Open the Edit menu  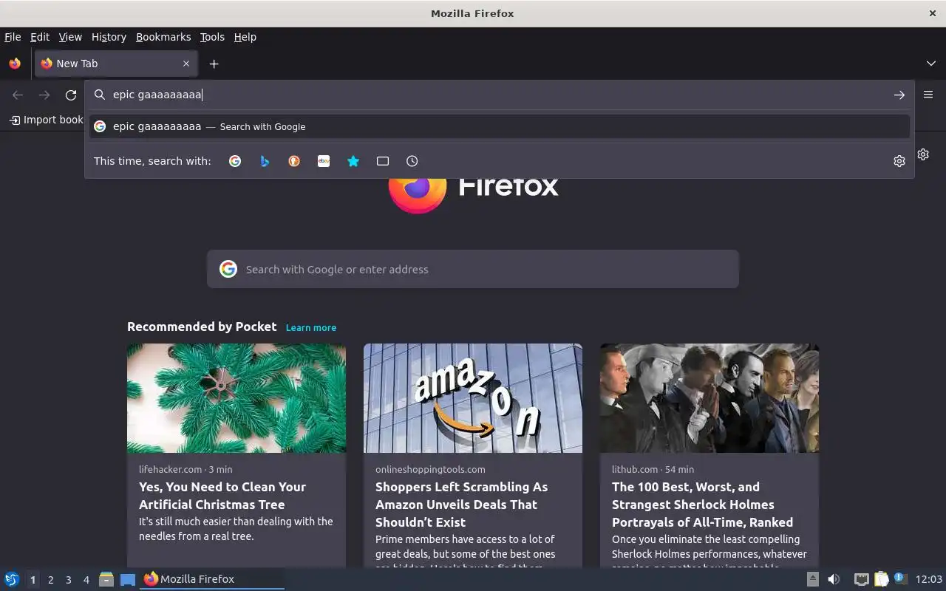pyautogui.click(x=40, y=37)
